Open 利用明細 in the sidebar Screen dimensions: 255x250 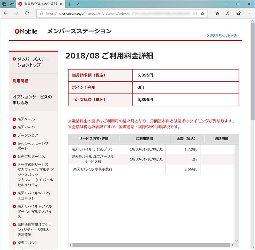21,81
